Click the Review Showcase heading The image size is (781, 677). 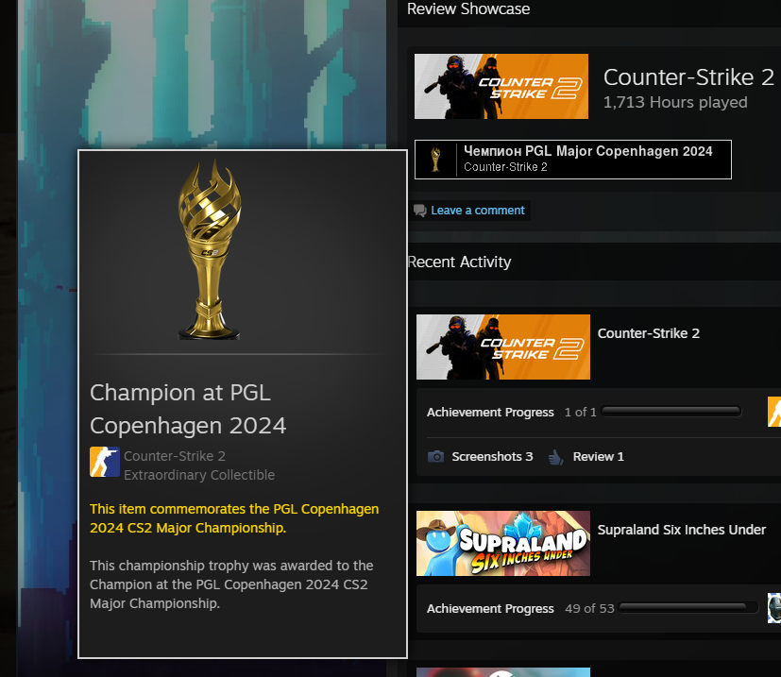(468, 8)
